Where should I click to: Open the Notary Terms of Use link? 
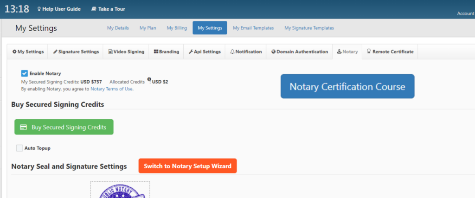111,89
